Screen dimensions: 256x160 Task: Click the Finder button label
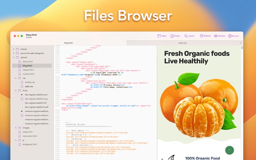[177, 36]
